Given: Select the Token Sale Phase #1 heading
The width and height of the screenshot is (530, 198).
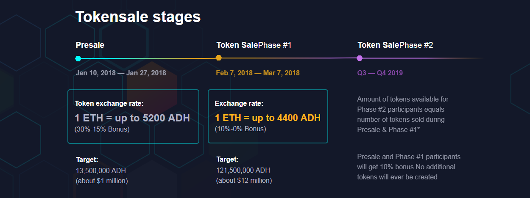Looking at the screenshot, I should [254, 45].
